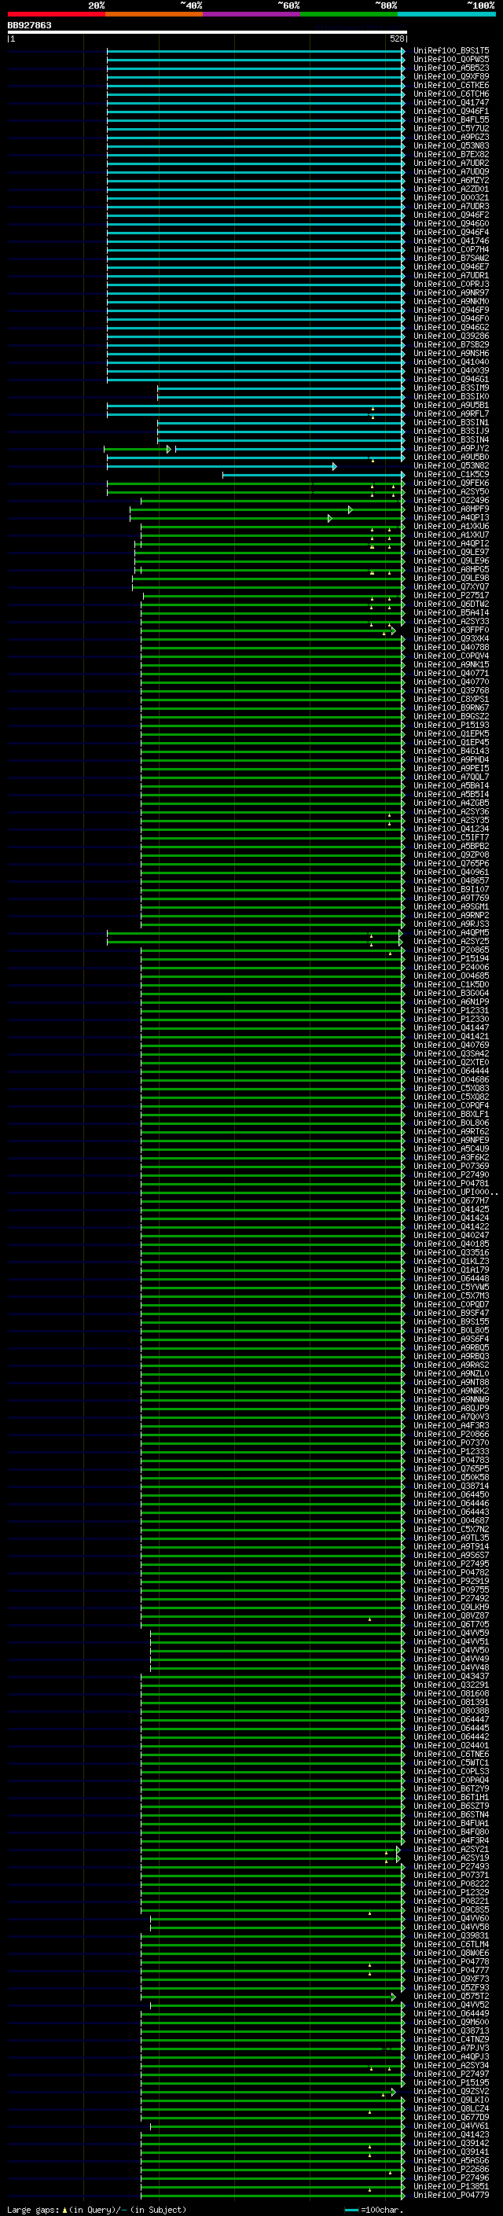Click the purple ~60% identity legend segment

pyautogui.click(x=252, y=14)
